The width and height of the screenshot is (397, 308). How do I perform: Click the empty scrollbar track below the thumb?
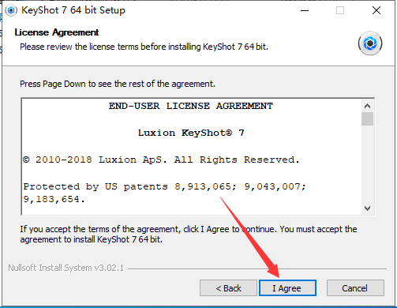tap(367, 164)
